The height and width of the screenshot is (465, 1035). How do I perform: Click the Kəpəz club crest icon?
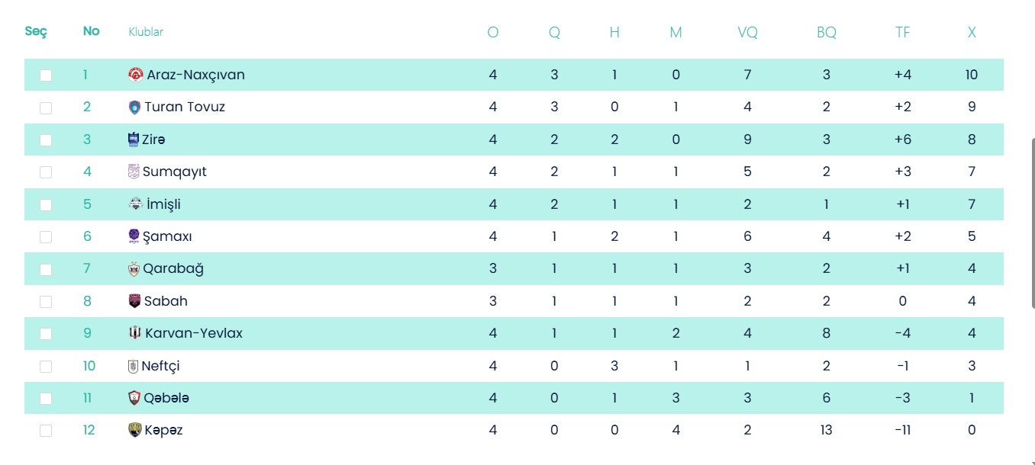click(x=135, y=430)
